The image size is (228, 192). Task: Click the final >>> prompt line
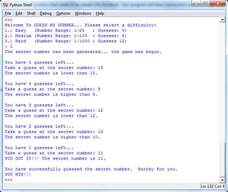[9, 179]
